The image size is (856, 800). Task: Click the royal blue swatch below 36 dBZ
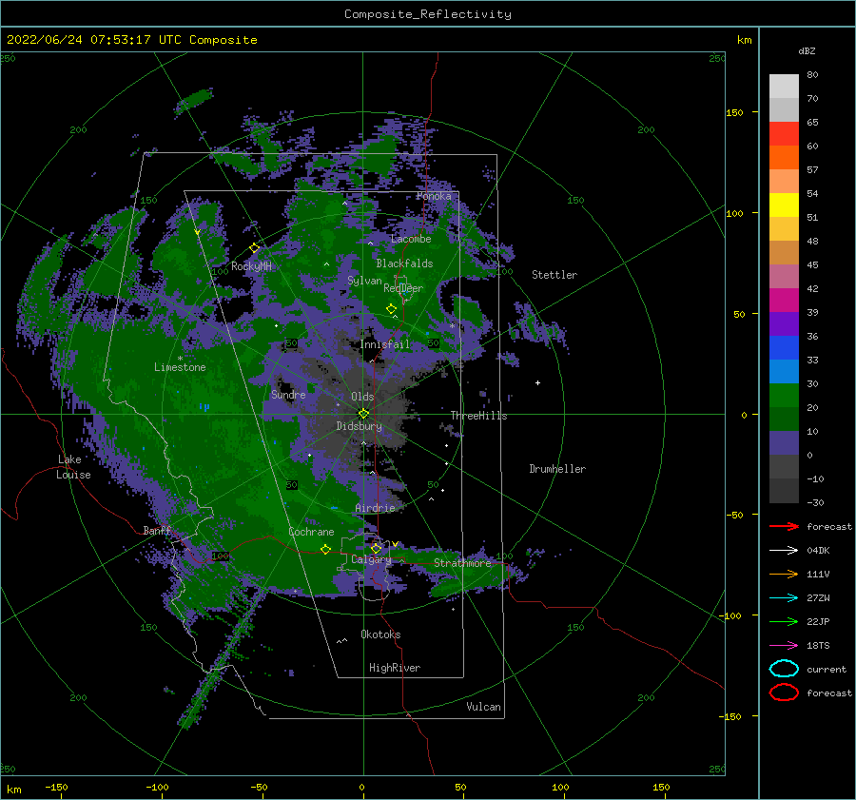click(784, 348)
